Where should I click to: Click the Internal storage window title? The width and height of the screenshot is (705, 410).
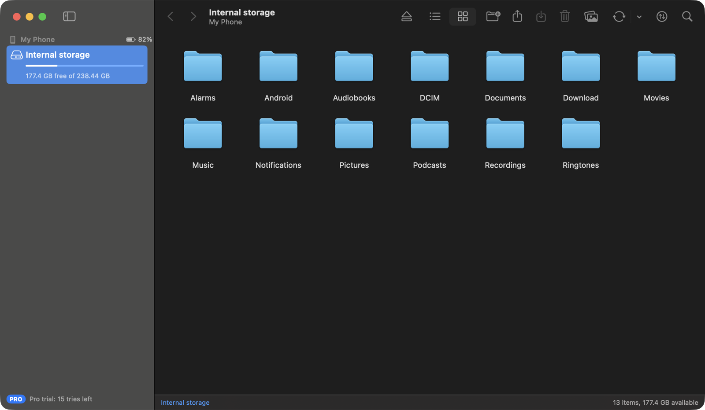point(242,12)
